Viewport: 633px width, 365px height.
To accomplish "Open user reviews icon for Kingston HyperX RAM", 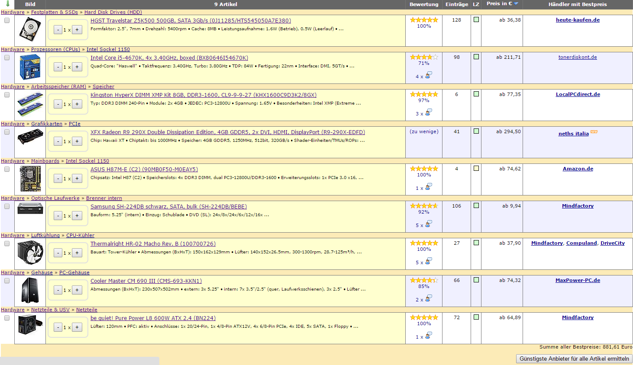I will click(x=428, y=113).
